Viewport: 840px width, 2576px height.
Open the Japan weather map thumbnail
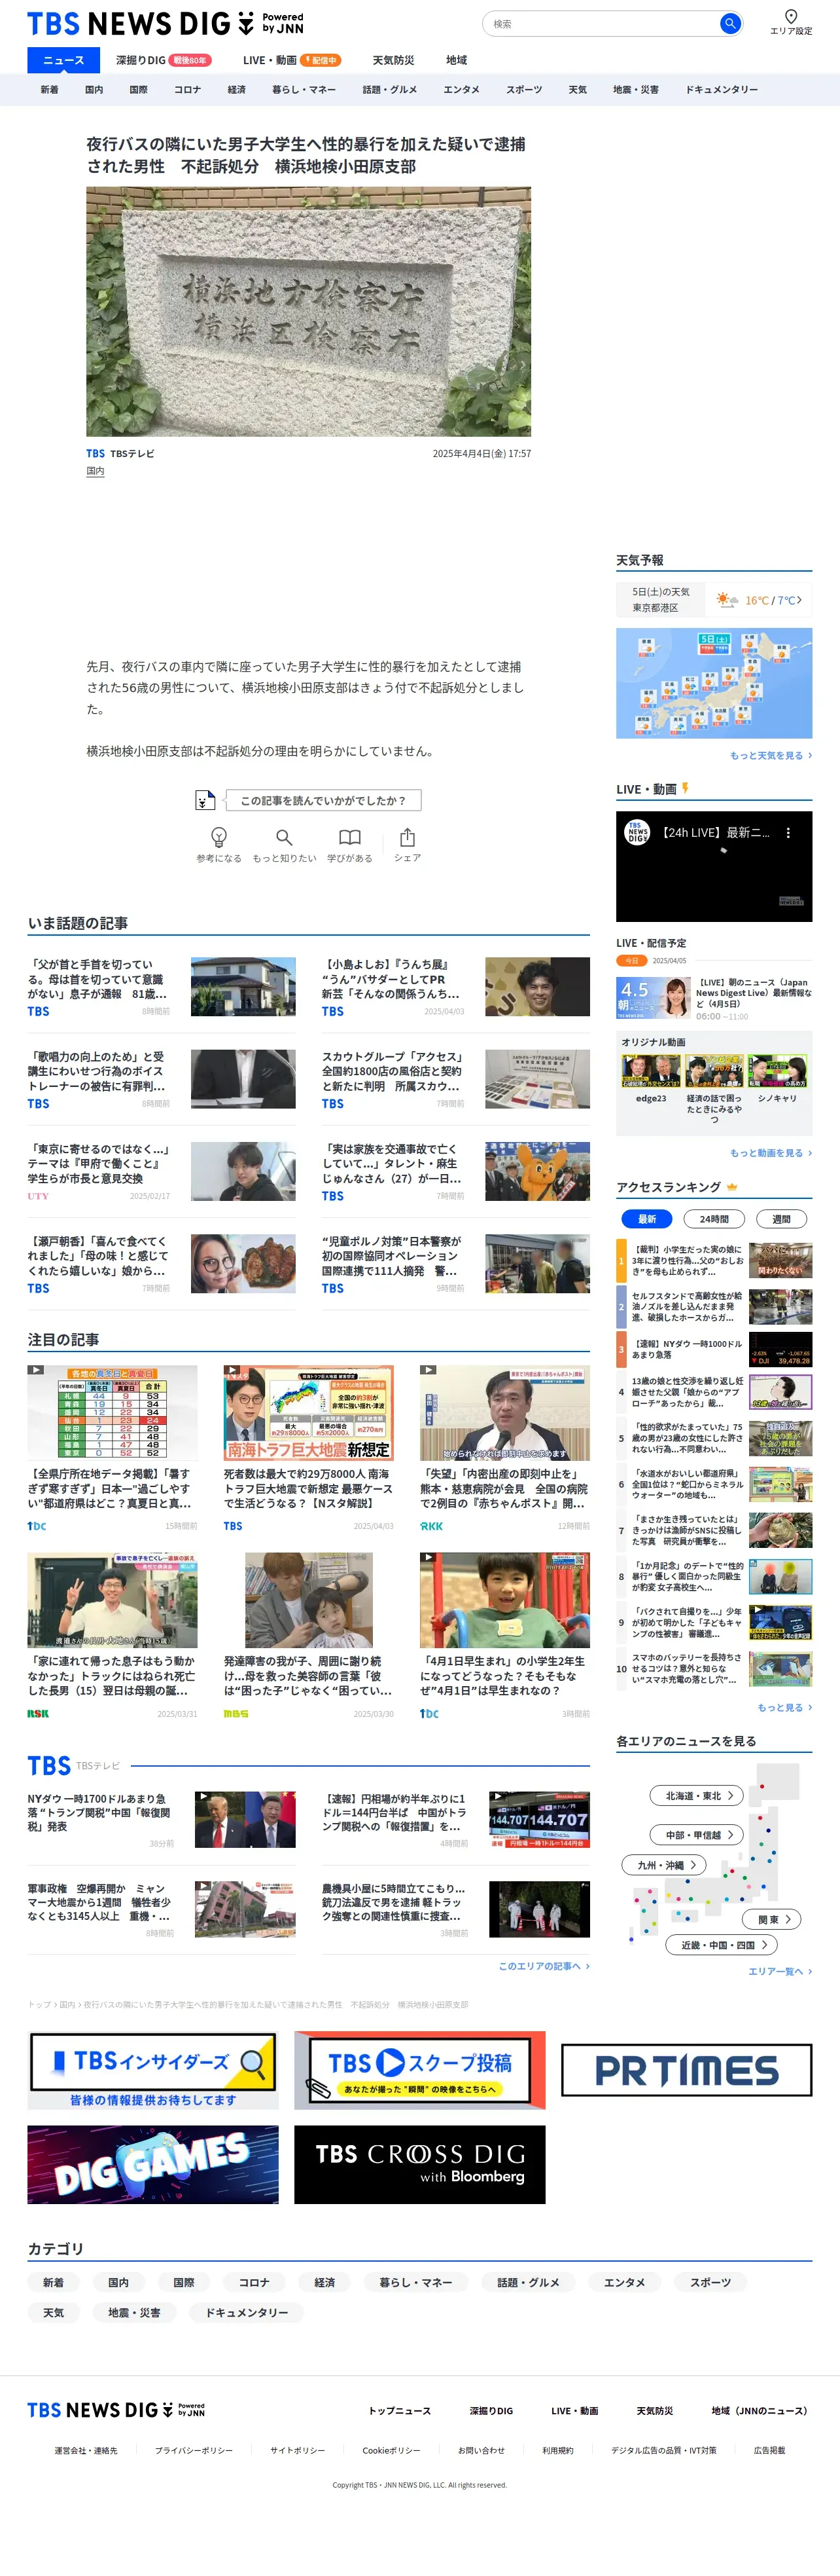(x=714, y=683)
